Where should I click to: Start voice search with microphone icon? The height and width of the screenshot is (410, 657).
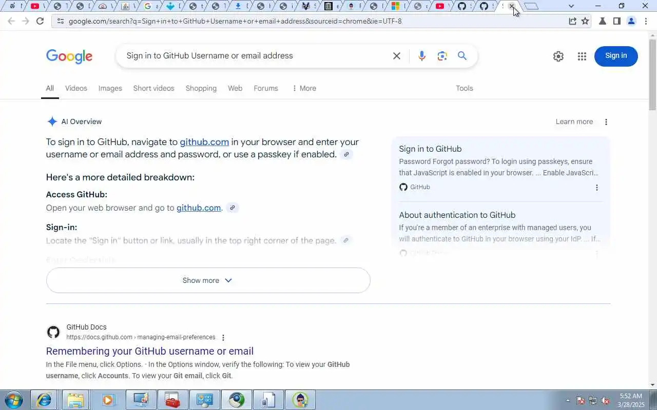point(422,56)
